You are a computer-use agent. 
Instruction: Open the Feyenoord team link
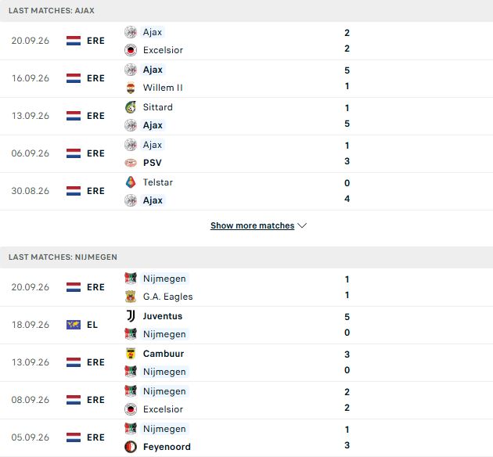pos(167,447)
